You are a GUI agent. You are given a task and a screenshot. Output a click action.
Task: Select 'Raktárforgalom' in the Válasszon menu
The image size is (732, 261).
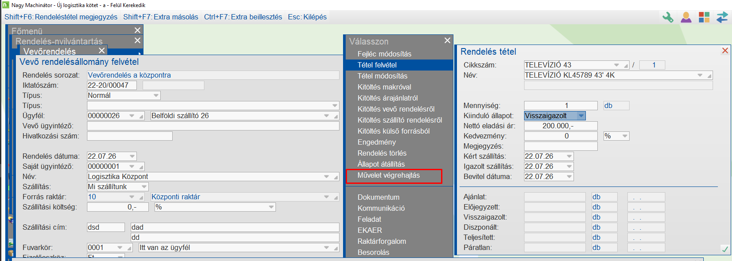click(381, 241)
